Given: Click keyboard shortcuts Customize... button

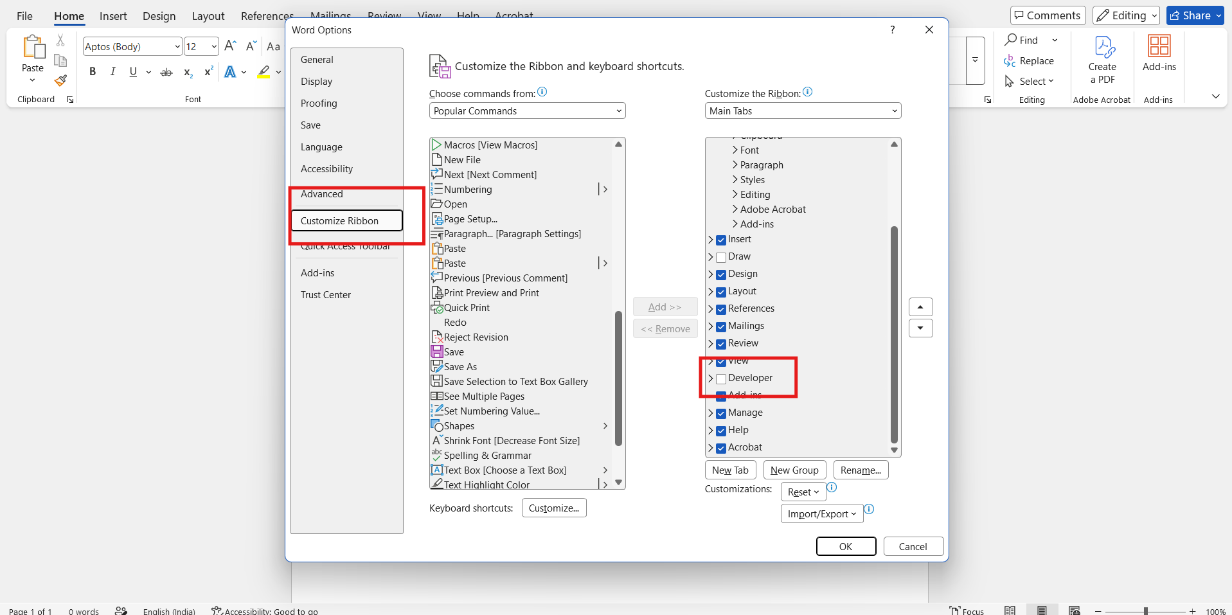Looking at the screenshot, I should pyautogui.click(x=554, y=508).
